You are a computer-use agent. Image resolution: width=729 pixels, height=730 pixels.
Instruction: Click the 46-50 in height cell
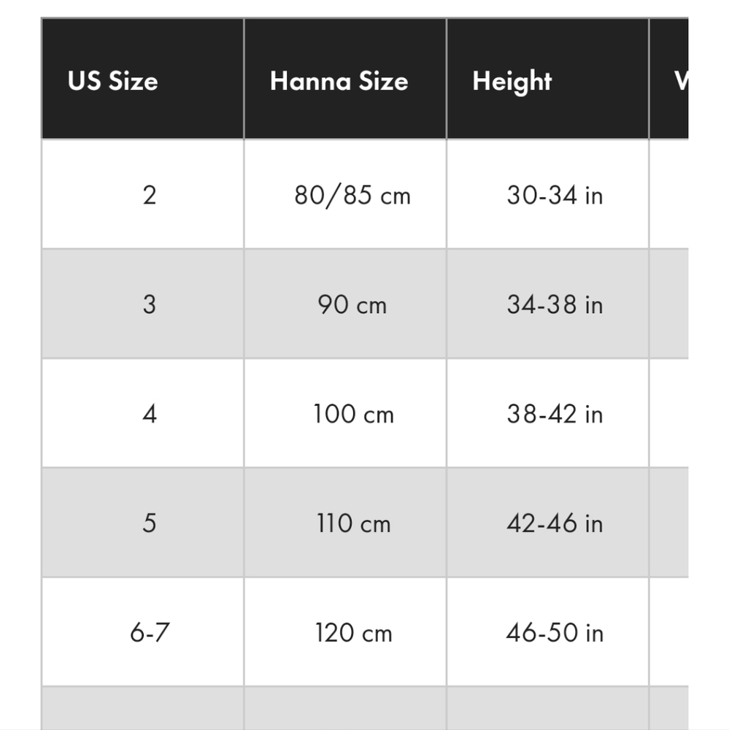(547, 631)
